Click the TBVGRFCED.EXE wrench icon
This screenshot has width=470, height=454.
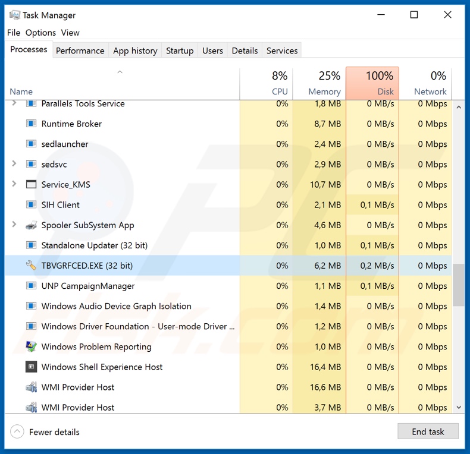[x=31, y=266]
